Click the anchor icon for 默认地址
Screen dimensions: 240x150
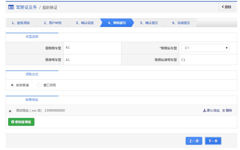(x=205, y=111)
